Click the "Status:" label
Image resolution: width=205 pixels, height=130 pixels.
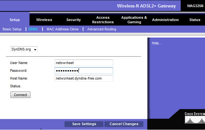pyautogui.click(x=16, y=86)
